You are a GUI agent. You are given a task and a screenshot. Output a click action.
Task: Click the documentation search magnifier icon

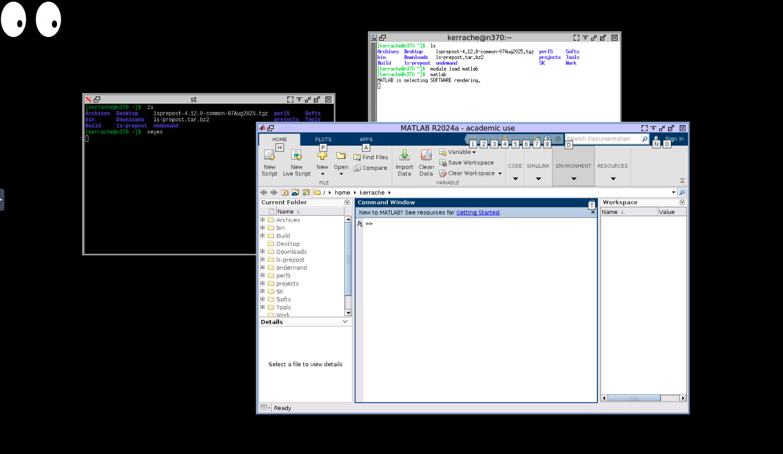(x=645, y=139)
